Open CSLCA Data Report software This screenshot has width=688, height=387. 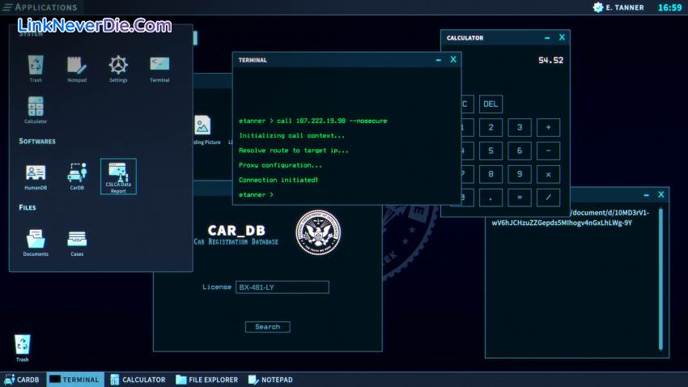coord(118,176)
